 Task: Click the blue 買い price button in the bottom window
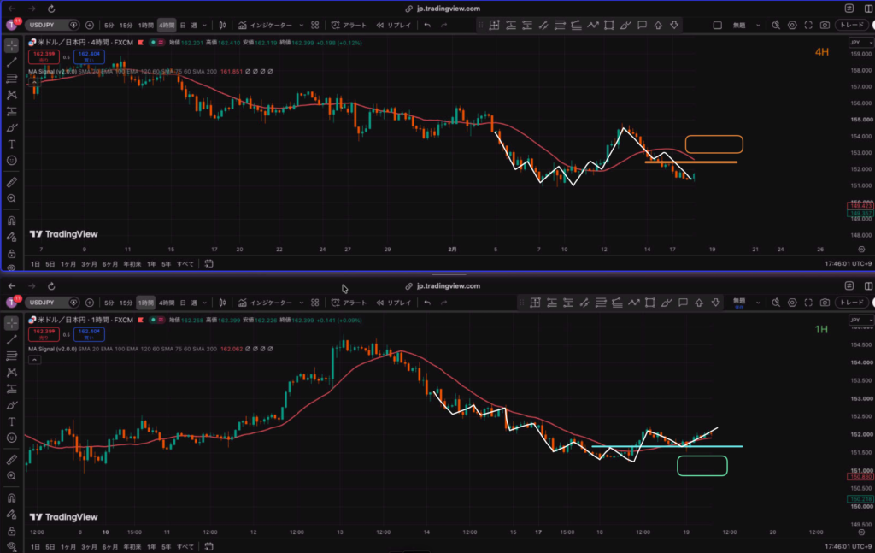click(89, 333)
